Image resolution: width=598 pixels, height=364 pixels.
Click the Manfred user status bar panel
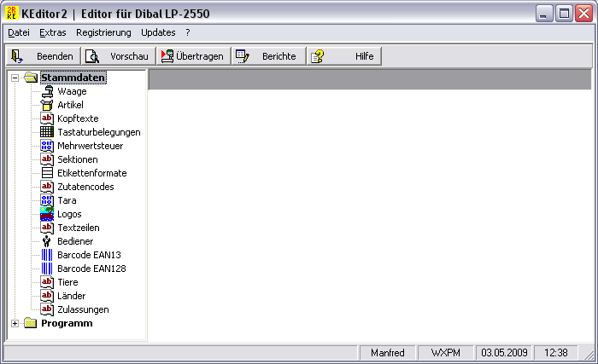[x=389, y=352]
